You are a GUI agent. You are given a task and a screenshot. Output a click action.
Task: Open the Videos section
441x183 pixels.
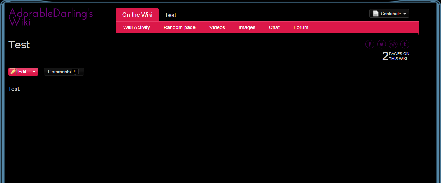[x=217, y=27]
